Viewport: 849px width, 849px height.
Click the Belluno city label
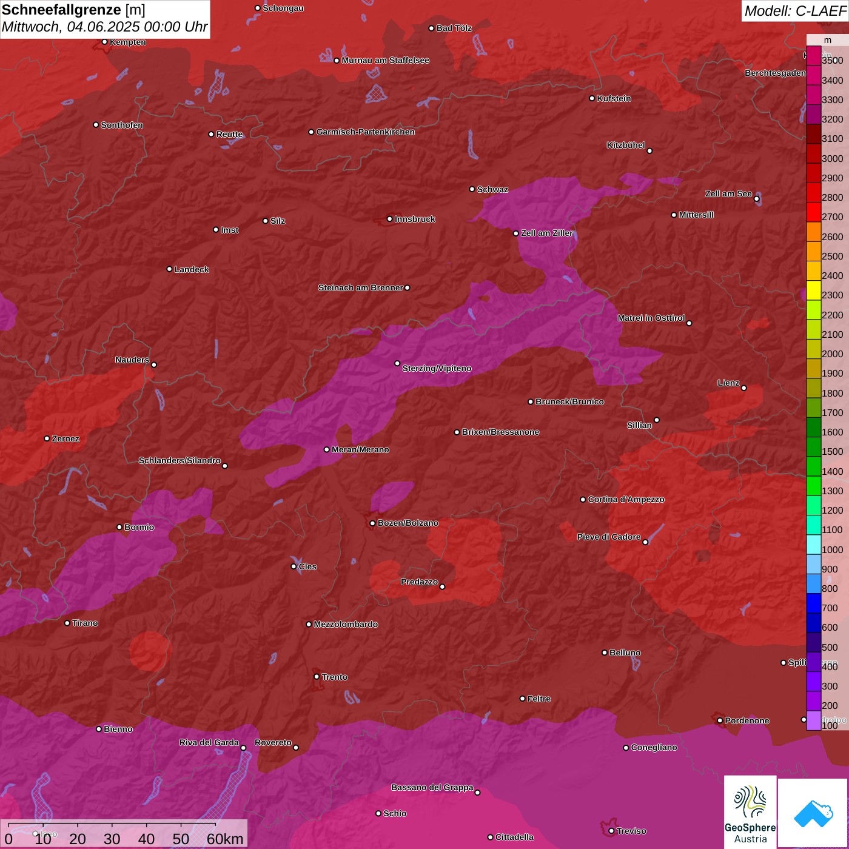click(625, 653)
